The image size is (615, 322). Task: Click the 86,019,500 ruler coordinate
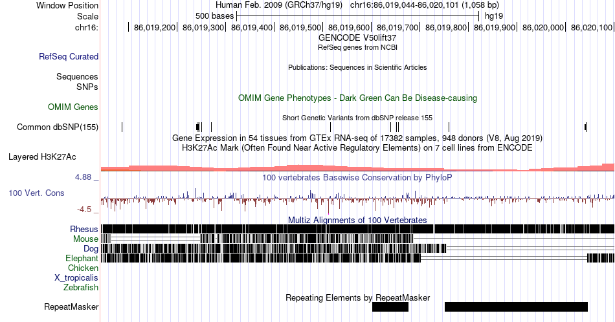[300, 27]
